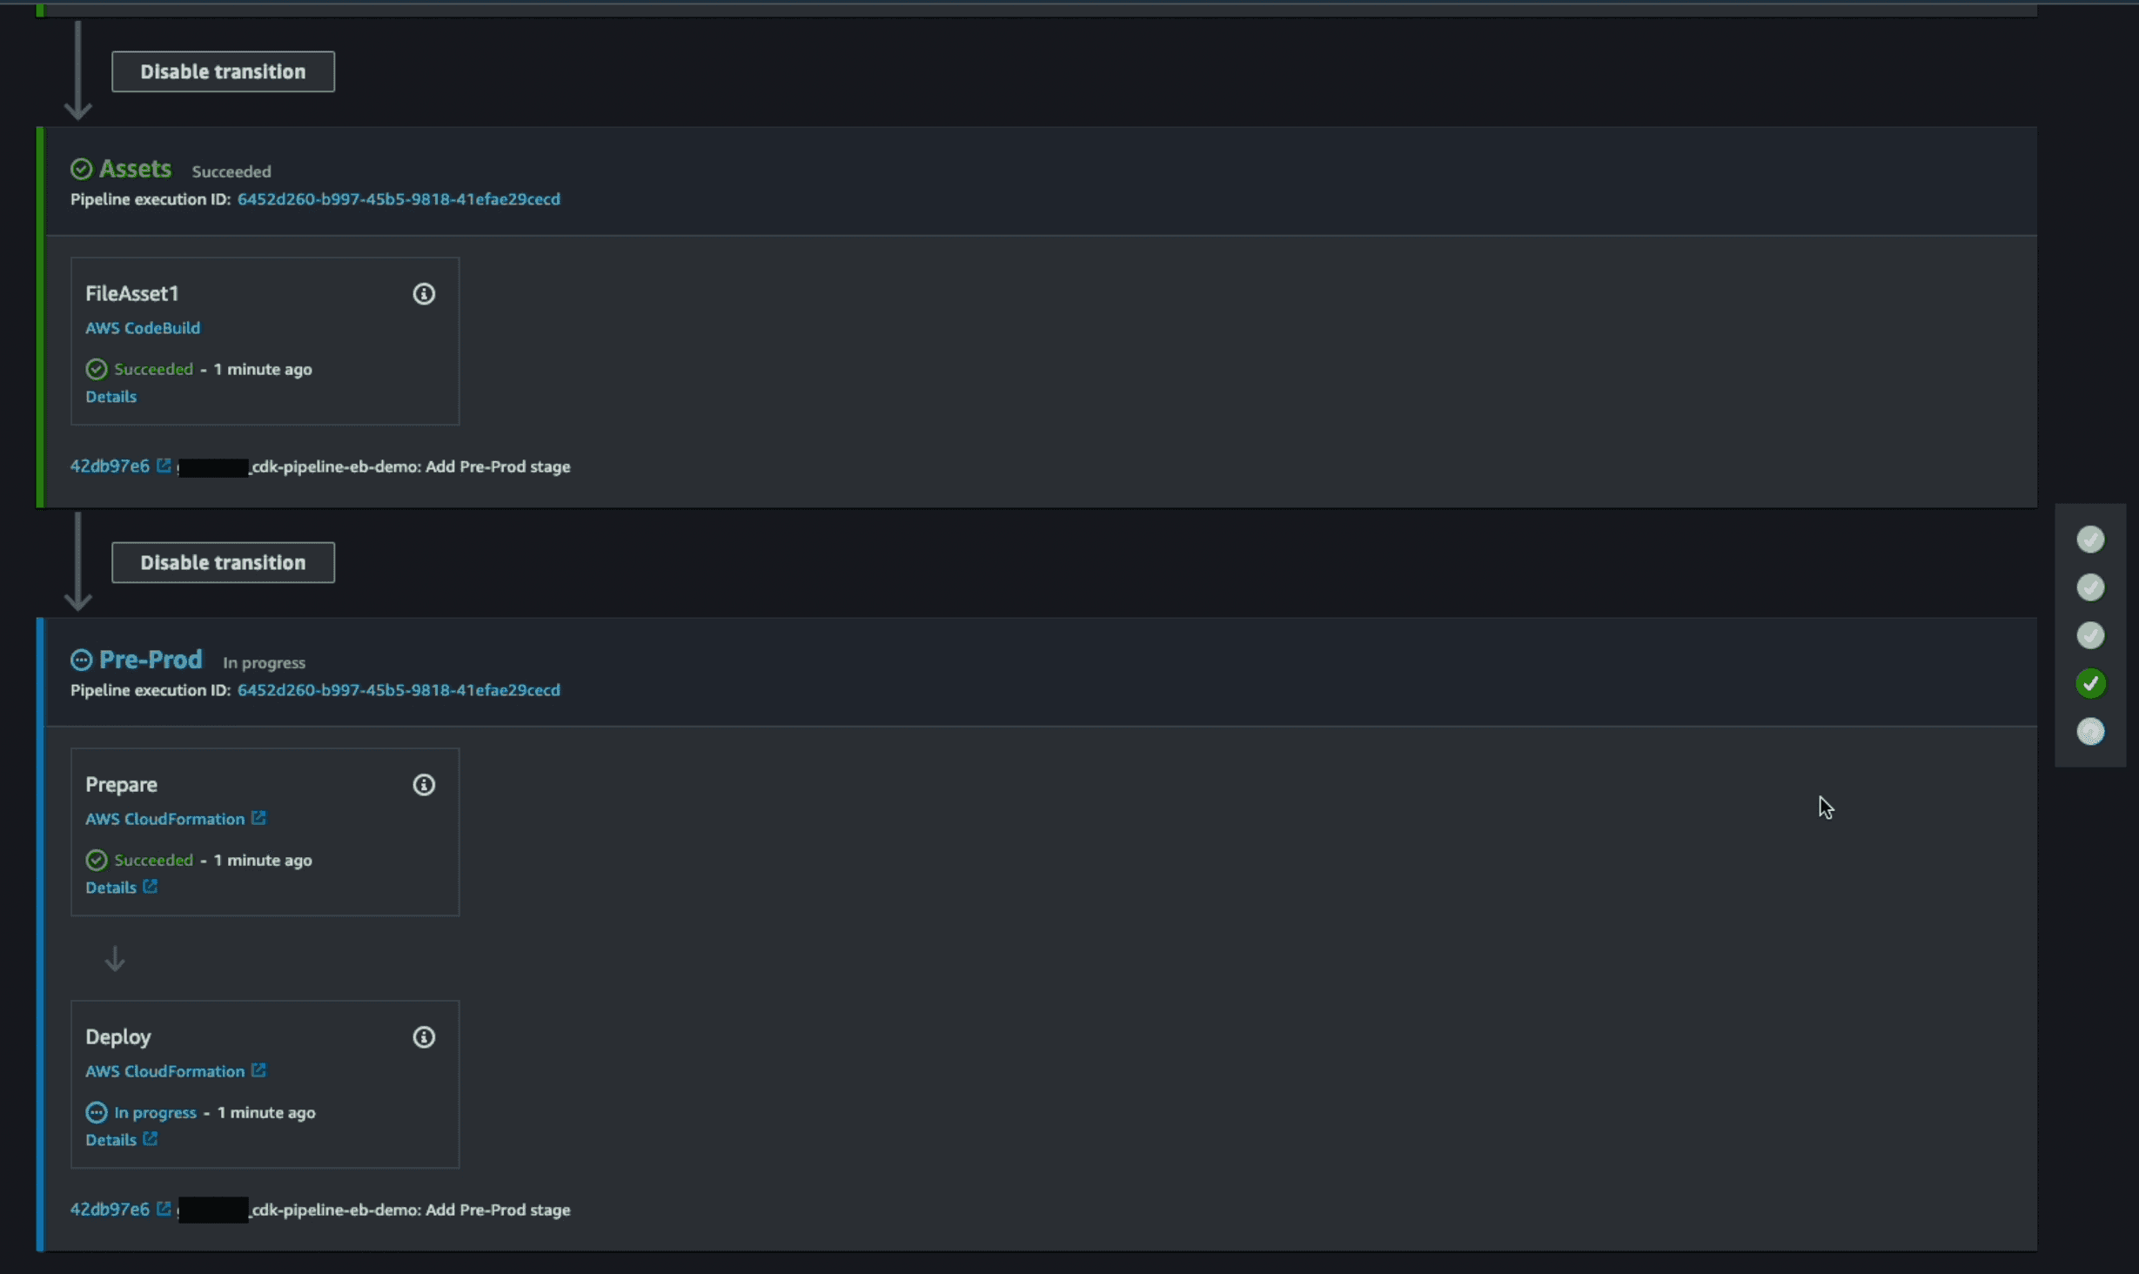Screen dimensions: 2139x1274
Task: View Details of FileAsset1 action
Action: [x=111, y=397]
